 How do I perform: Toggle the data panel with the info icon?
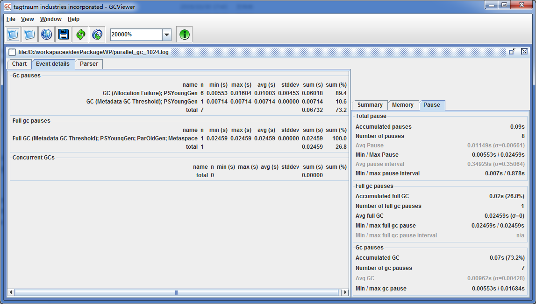(x=184, y=34)
